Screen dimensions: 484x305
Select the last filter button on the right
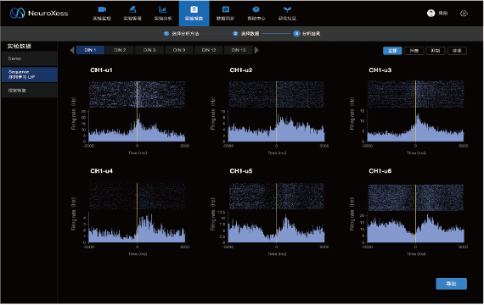point(457,51)
